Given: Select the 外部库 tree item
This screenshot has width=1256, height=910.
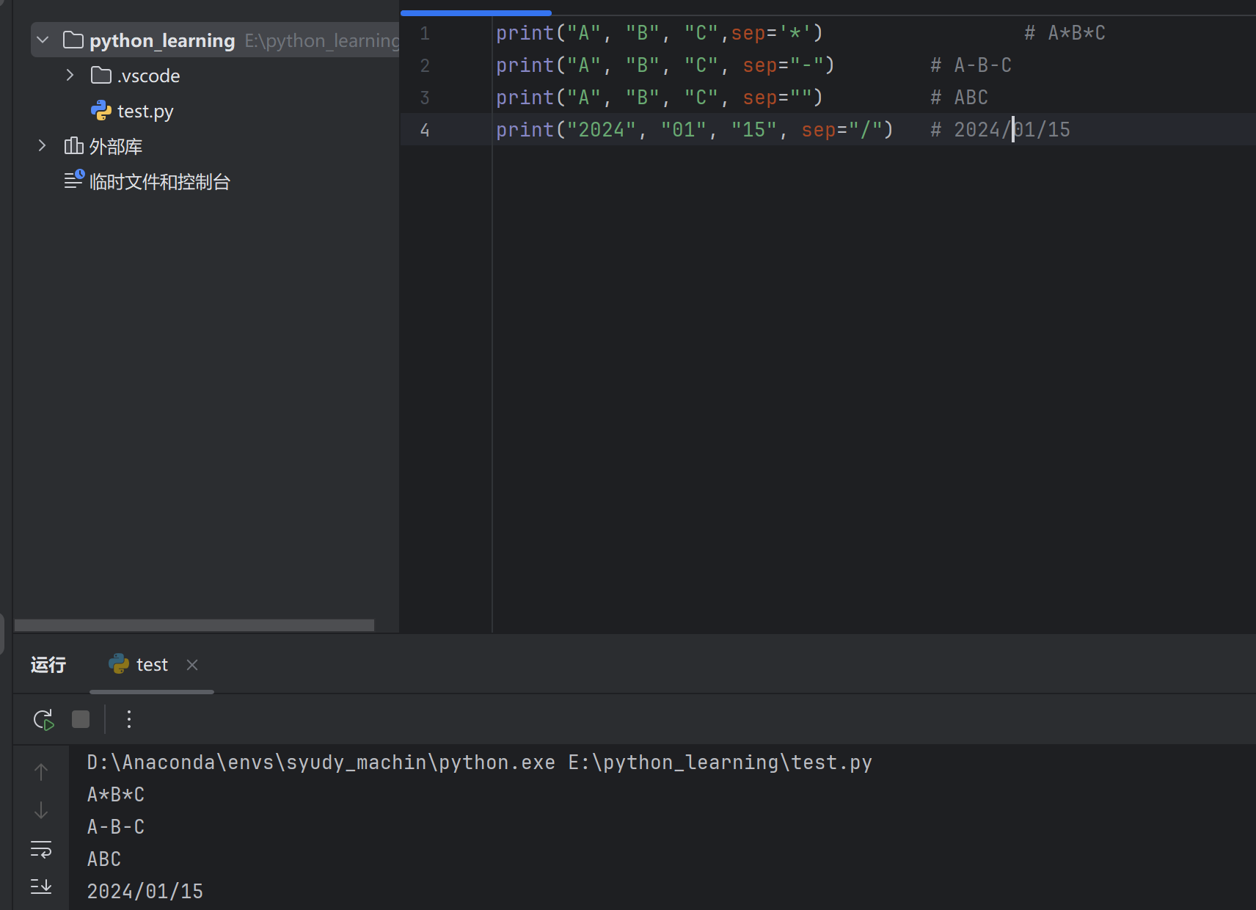Looking at the screenshot, I should pyautogui.click(x=116, y=147).
